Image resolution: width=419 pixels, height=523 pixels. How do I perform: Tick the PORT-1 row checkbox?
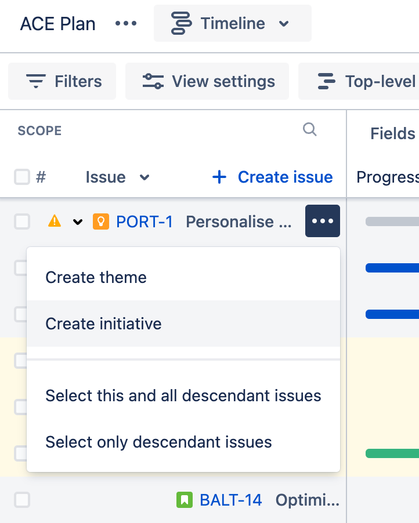coord(22,221)
